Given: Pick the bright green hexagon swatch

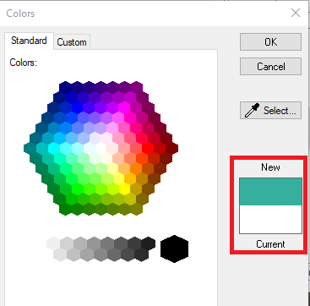Looking at the screenshot, I should [77, 189].
